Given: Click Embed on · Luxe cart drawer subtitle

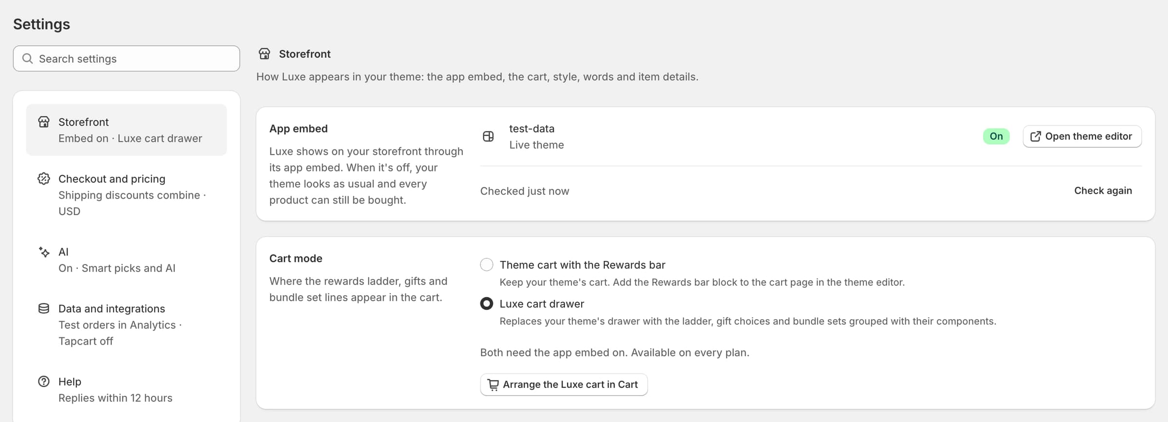Looking at the screenshot, I should tap(130, 138).
